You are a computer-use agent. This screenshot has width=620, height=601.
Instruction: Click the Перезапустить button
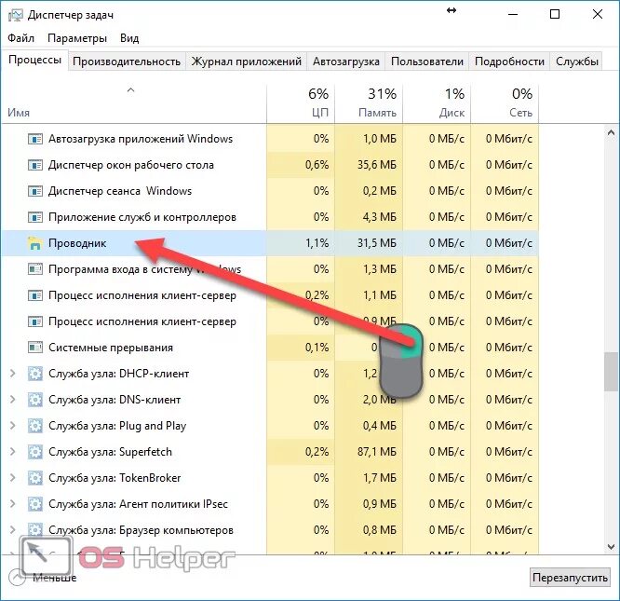click(x=570, y=578)
